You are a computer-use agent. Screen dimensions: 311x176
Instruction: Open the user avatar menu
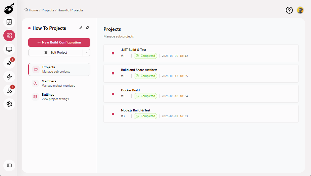pyautogui.click(x=300, y=10)
